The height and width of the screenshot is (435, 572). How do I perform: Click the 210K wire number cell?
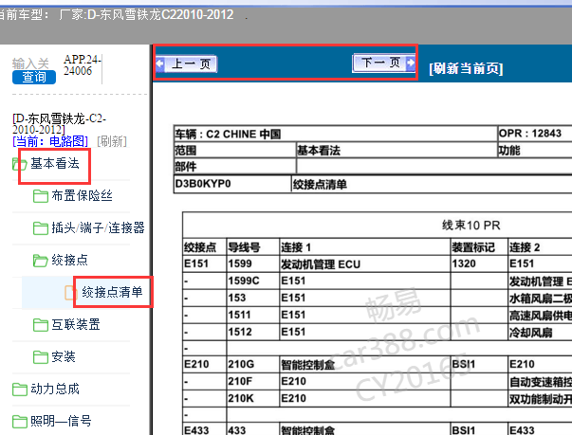click(253, 398)
